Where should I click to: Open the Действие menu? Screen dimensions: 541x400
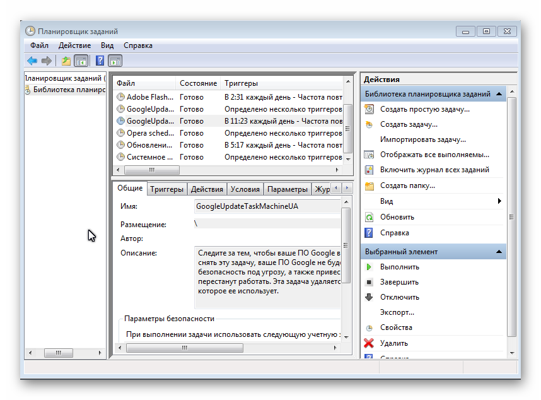point(74,45)
